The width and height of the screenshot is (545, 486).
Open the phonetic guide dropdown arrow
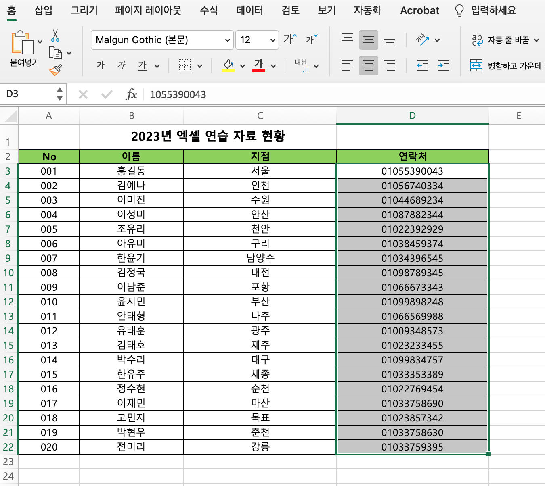[x=316, y=66]
